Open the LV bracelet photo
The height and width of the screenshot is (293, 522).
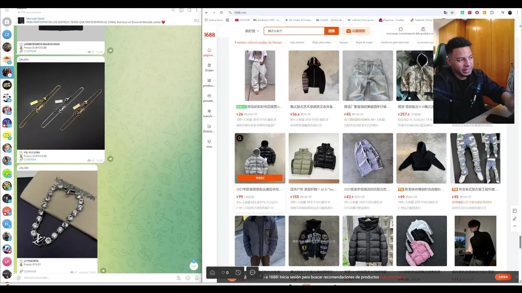pos(57,214)
